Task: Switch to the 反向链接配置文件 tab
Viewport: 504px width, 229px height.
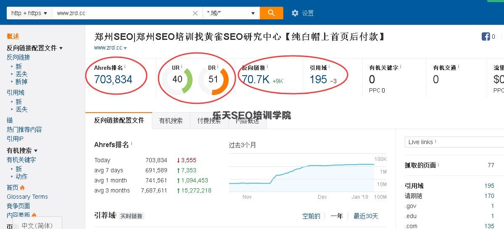Action: 119,120
